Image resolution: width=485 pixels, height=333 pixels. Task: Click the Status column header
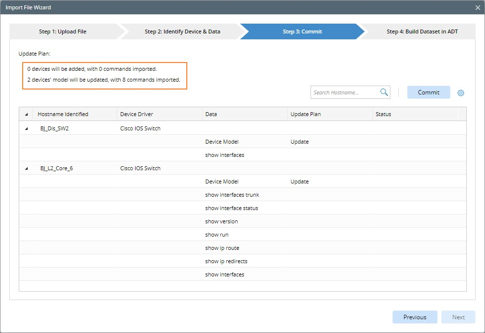383,114
